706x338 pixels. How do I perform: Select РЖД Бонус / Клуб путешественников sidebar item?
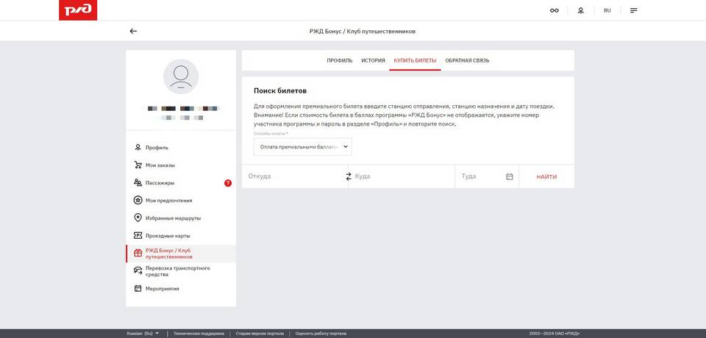(181, 253)
